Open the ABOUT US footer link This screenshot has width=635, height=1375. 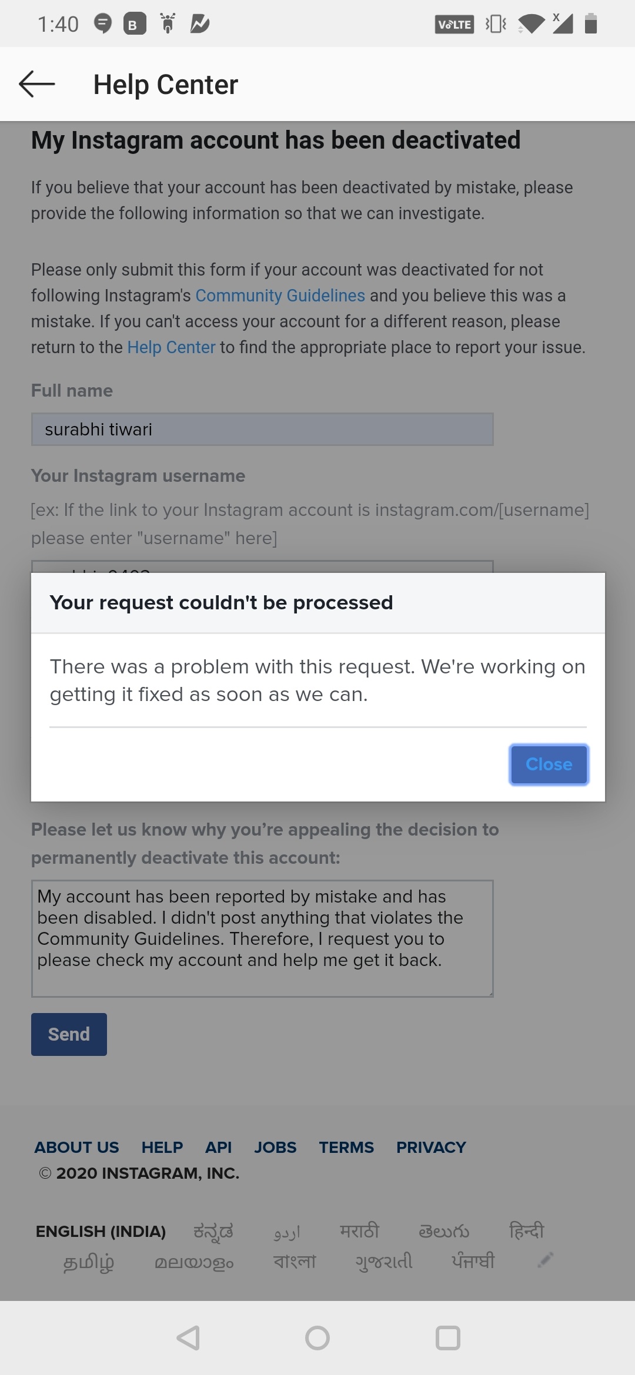[76, 1147]
